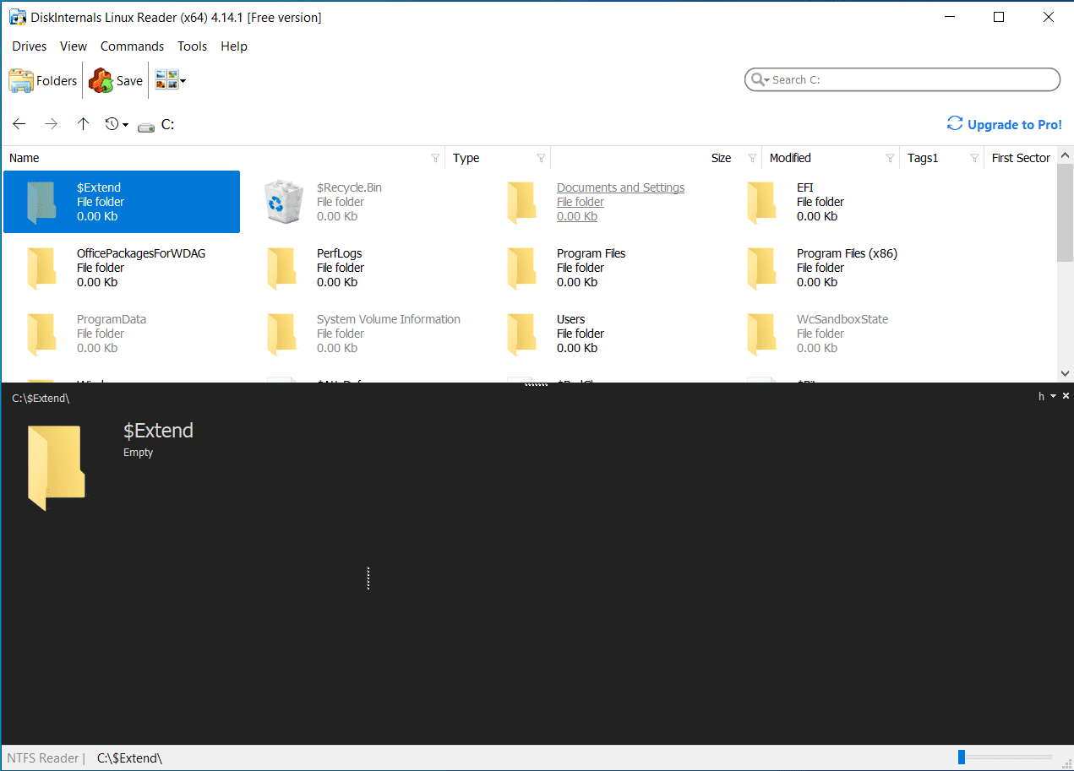The image size is (1074, 771).
Task: Open the Help menu
Action: pyautogui.click(x=234, y=46)
